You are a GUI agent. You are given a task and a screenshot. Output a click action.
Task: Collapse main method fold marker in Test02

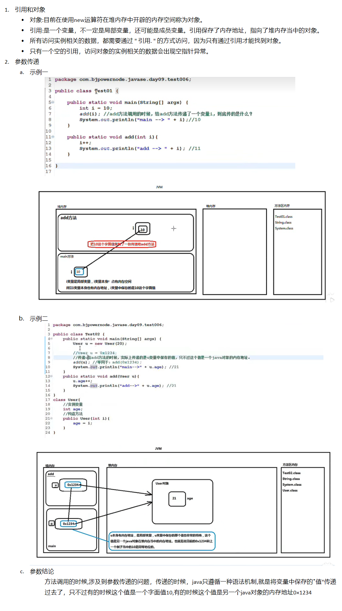tap(51, 339)
